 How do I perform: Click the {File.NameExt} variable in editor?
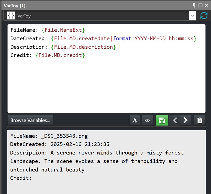coord(63,30)
